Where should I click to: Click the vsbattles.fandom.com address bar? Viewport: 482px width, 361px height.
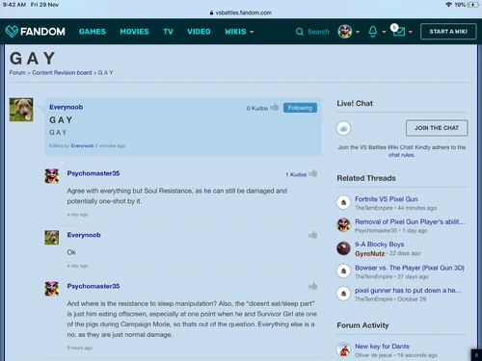pyautogui.click(x=241, y=13)
